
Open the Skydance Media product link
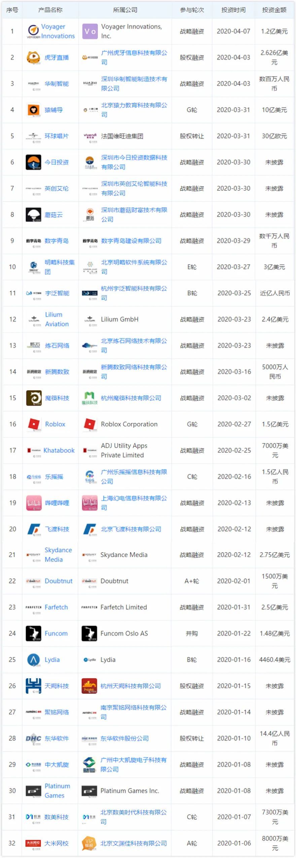click(58, 555)
